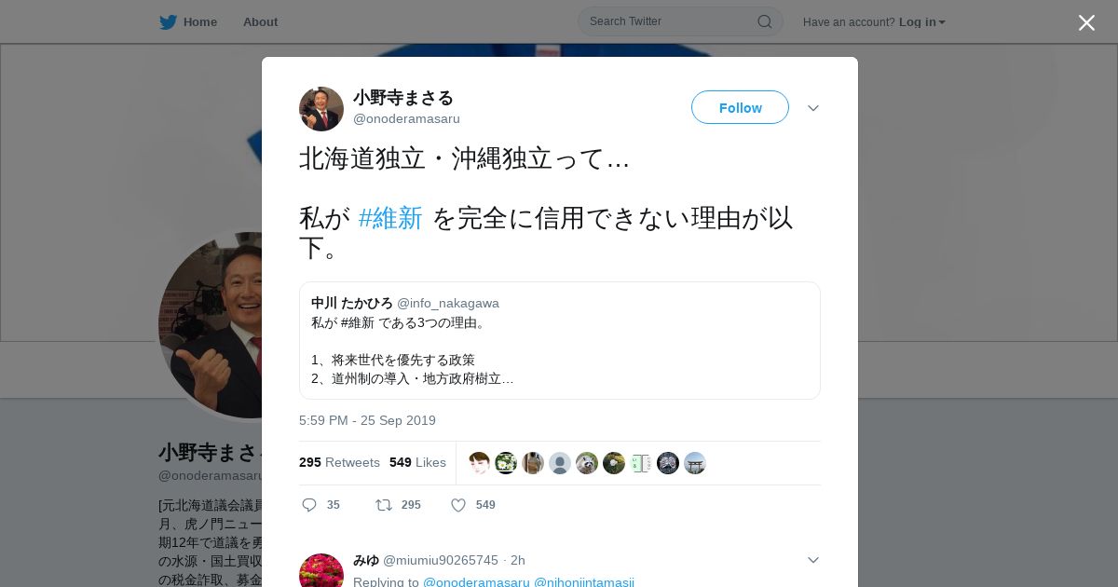Click the reply speech bubble icon
Screen dimensions: 1118x587
[309, 505]
